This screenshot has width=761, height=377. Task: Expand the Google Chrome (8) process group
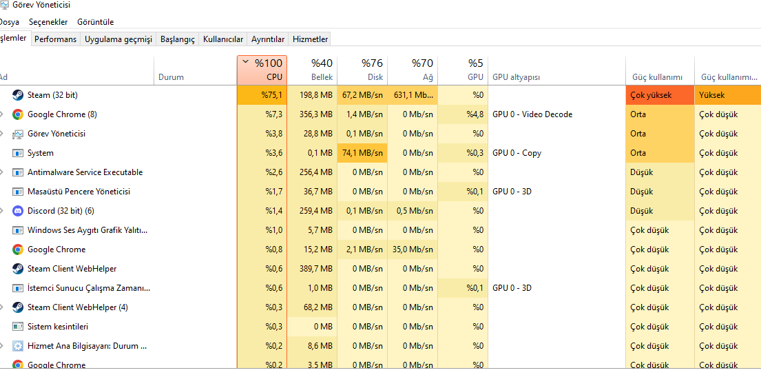coord(2,114)
